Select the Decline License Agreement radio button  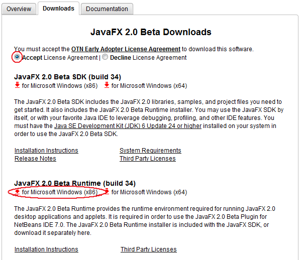[105, 57]
